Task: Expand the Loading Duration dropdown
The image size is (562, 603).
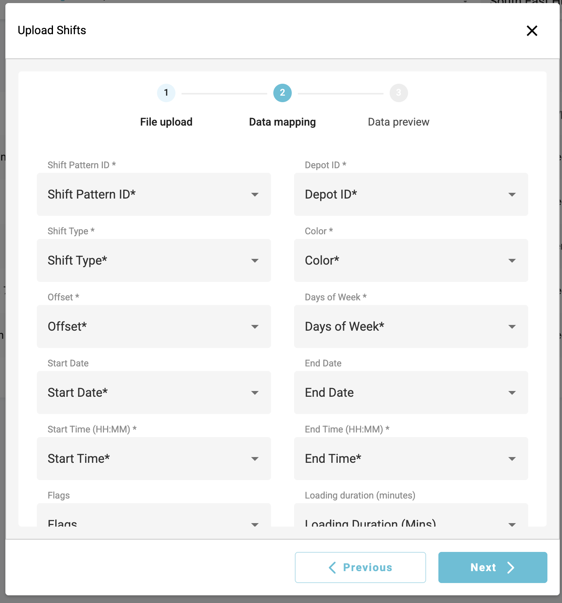Action: [411, 519]
